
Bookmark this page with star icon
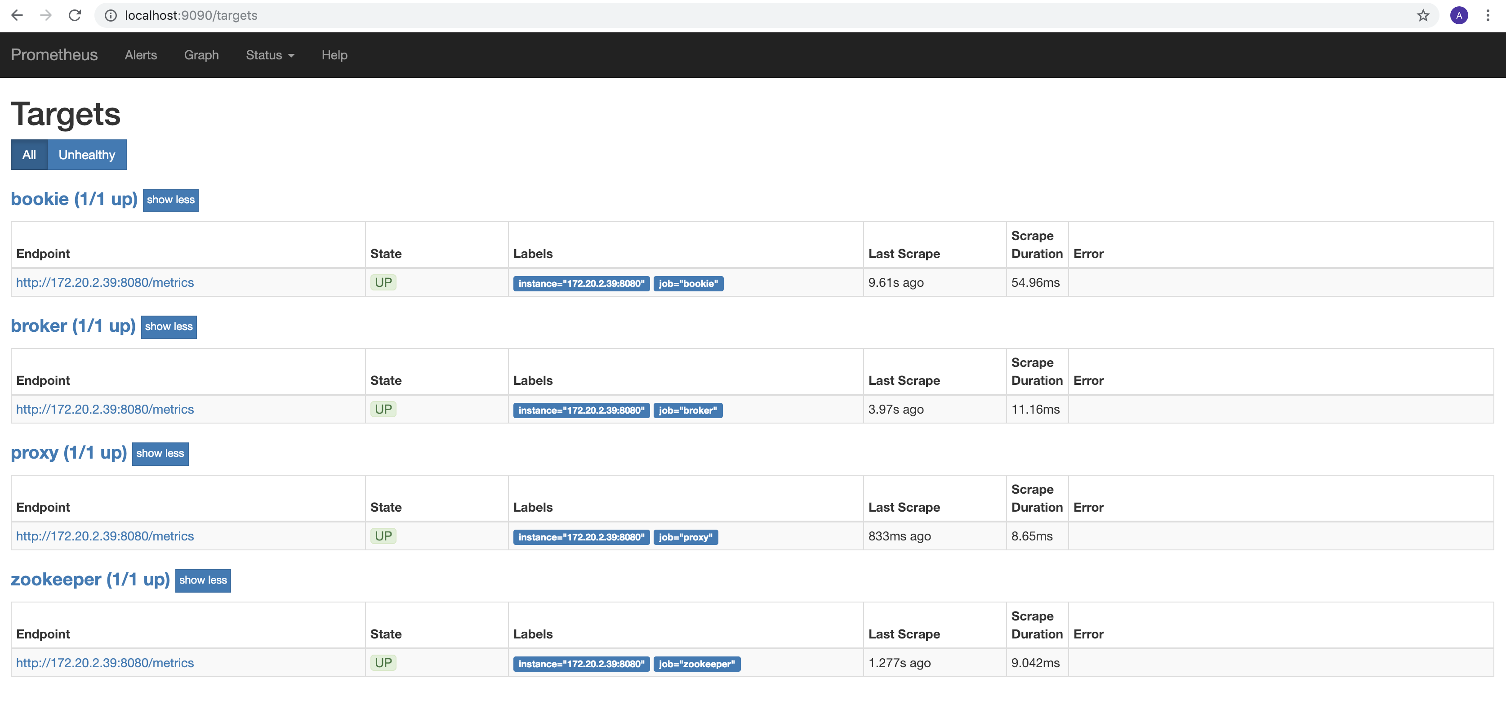pos(1423,16)
